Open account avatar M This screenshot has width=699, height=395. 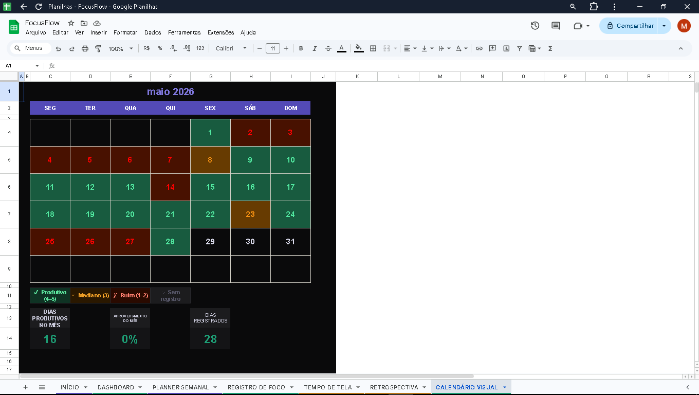[684, 26]
